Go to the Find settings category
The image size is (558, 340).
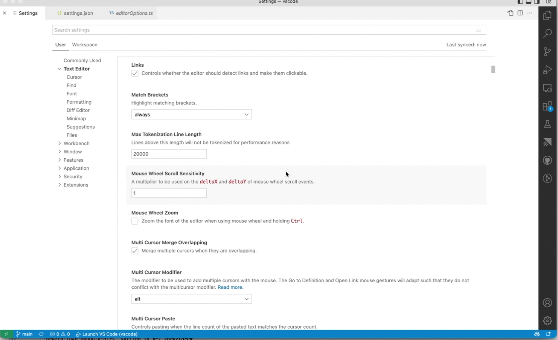click(72, 86)
